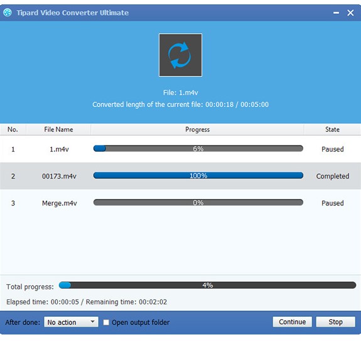Click the Total progress 4% bar

[207, 285]
